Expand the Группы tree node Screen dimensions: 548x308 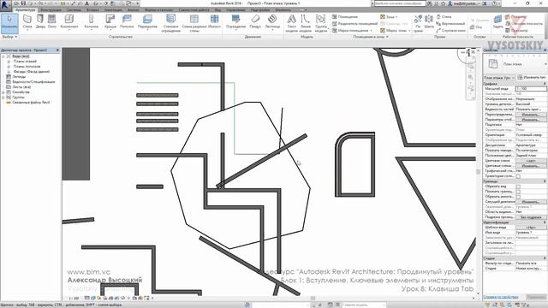coord(3,98)
